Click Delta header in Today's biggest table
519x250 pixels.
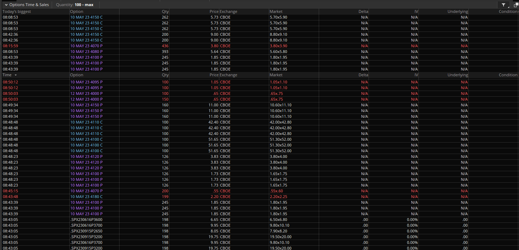pyautogui.click(x=363, y=12)
